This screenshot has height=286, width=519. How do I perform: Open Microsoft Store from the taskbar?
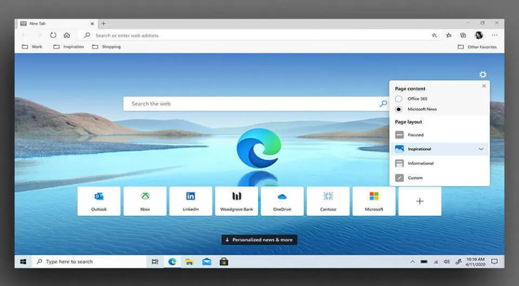pos(224,262)
